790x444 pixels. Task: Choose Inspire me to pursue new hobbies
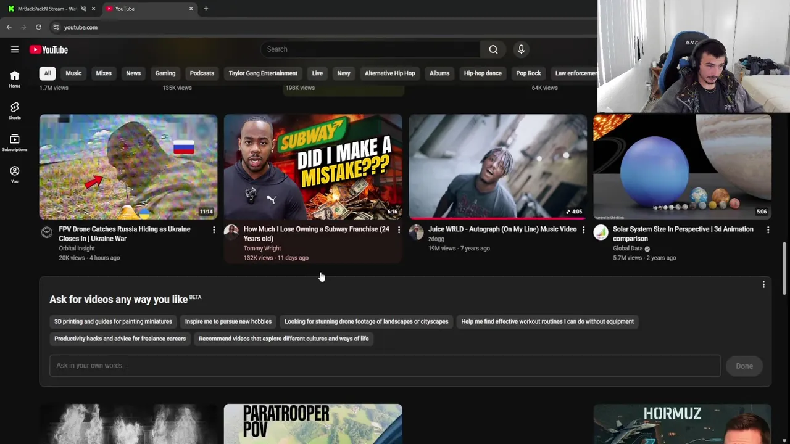click(x=228, y=321)
